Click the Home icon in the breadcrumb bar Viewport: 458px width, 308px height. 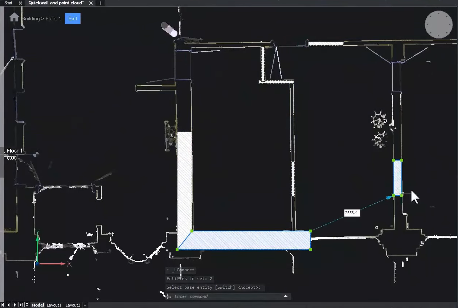point(14,17)
